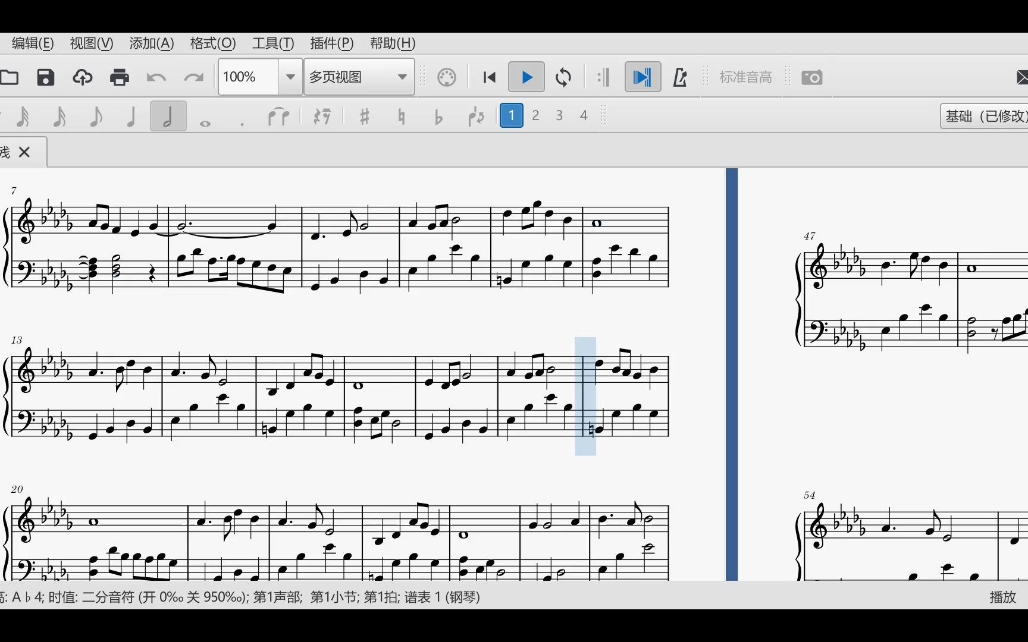Screen dimensions: 1028x642
Task: Click the augmentation dot icon
Action: point(242,123)
